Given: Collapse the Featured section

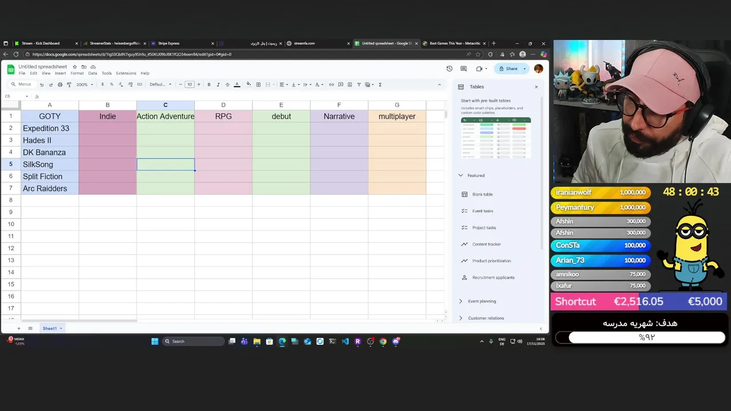Looking at the screenshot, I should [461, 175].
